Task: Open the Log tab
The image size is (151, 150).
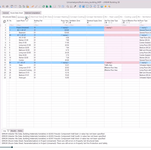Action: coord(4,131)
